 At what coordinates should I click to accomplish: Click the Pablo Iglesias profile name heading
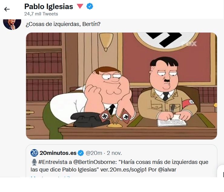point(48,6)
